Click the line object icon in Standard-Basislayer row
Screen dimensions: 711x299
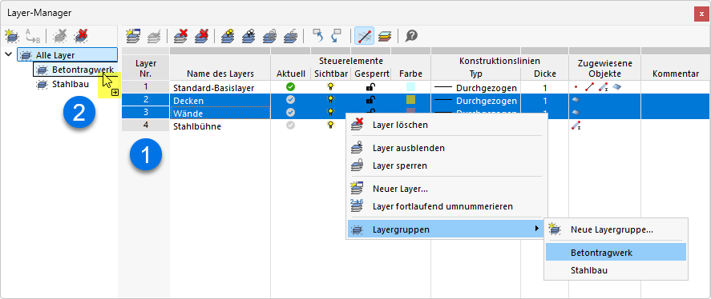pos(589,86)
